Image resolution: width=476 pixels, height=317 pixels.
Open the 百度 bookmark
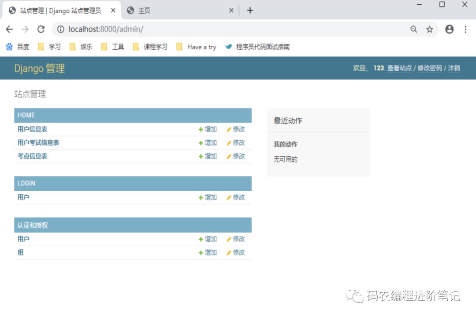[18, 47]
